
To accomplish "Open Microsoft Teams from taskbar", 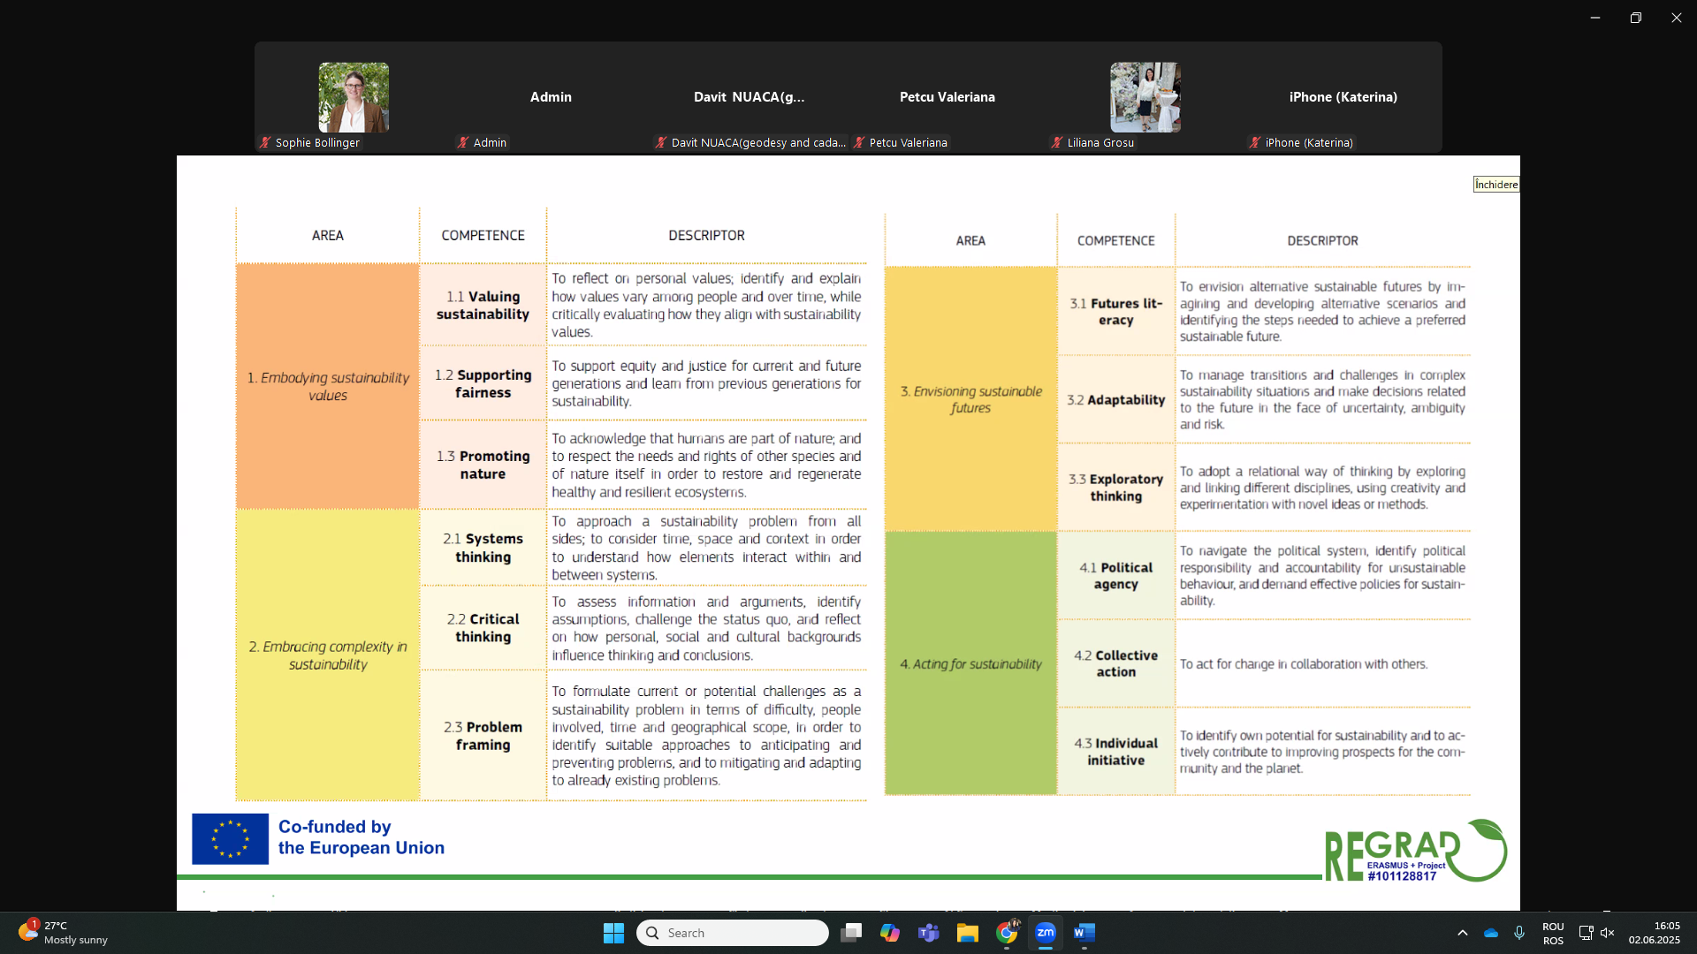I will coord(929,933).
